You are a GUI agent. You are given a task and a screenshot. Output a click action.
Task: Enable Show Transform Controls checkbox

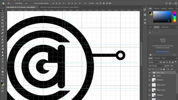(33, 3)
